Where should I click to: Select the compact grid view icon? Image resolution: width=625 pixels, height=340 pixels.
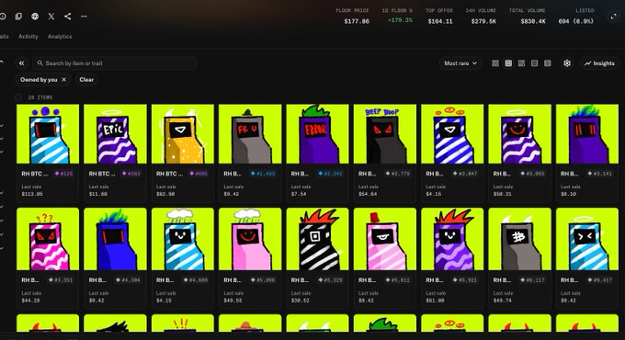(508, 63)
